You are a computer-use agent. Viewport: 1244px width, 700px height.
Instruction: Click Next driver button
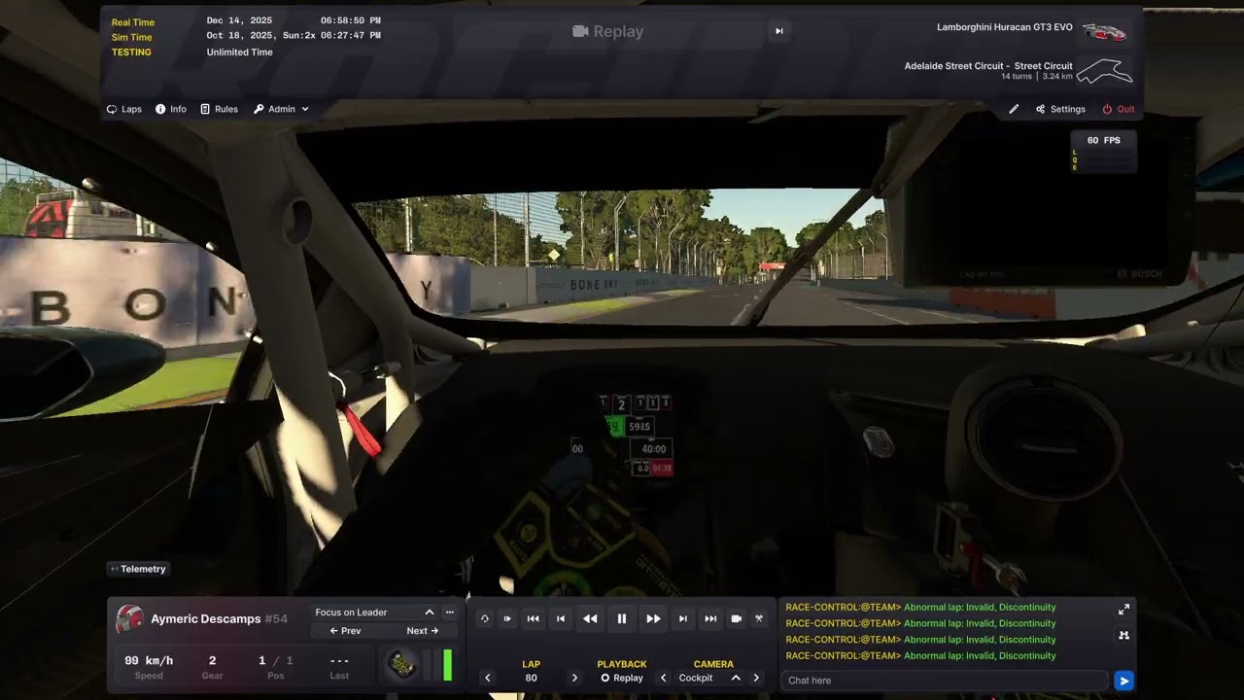click(423, 631)
